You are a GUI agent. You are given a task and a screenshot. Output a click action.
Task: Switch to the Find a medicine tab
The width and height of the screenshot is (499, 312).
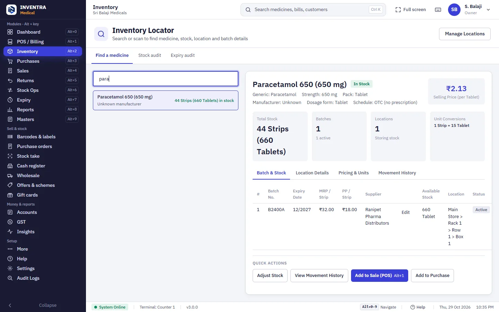(x=112, y=55)
